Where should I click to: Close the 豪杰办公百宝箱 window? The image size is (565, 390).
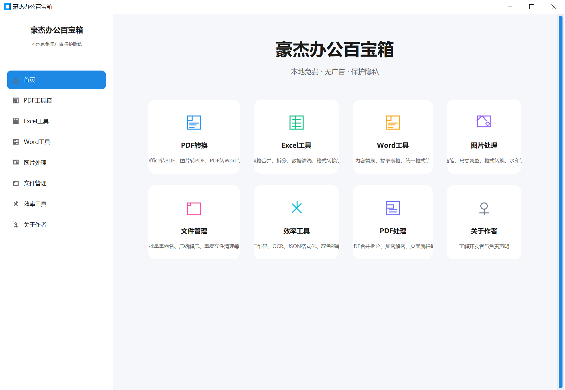coord(554,7)
